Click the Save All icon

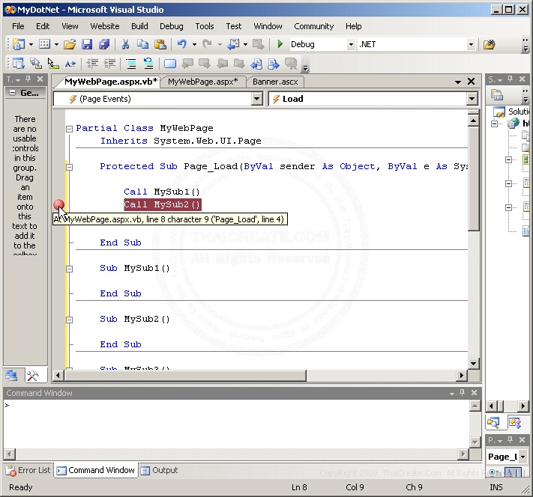click(x=104, y=44)
